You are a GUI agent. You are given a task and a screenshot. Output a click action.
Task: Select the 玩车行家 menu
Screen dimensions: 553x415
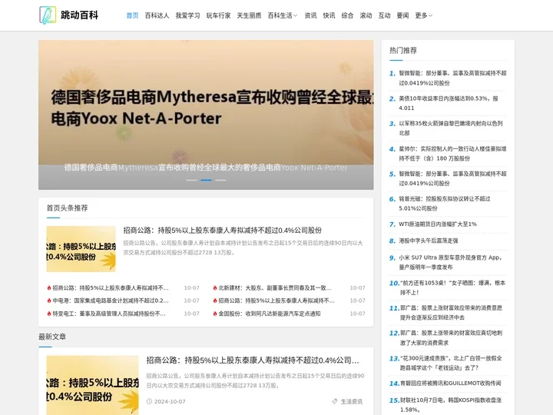click(x=218, y=15)
